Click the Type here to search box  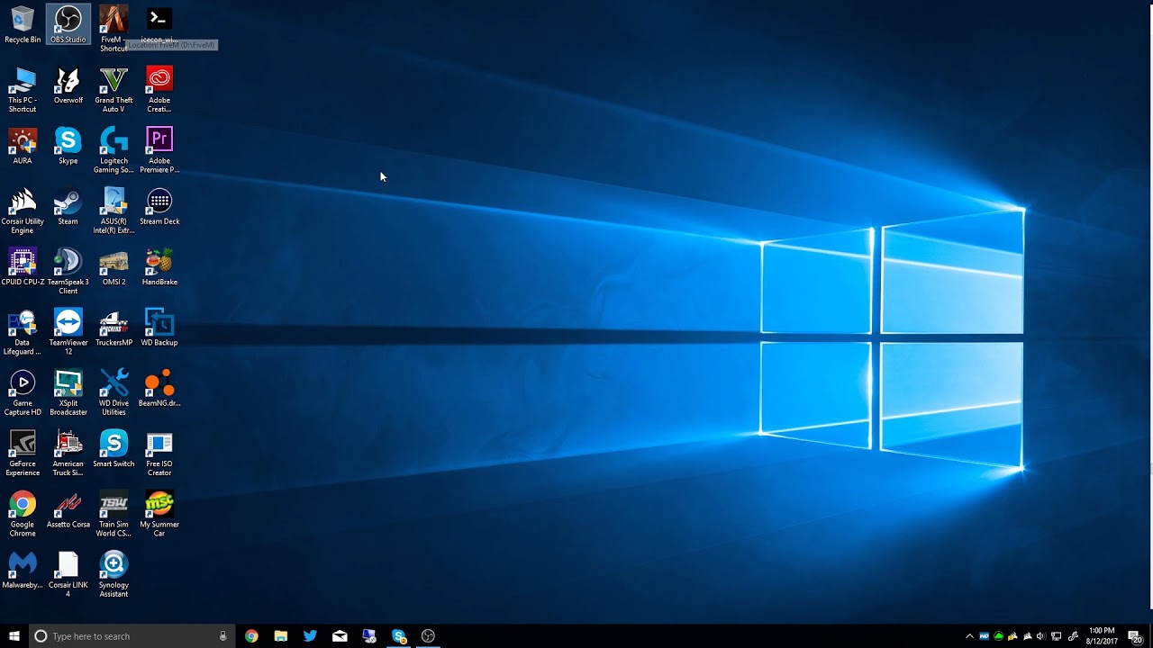pos(133,636)
